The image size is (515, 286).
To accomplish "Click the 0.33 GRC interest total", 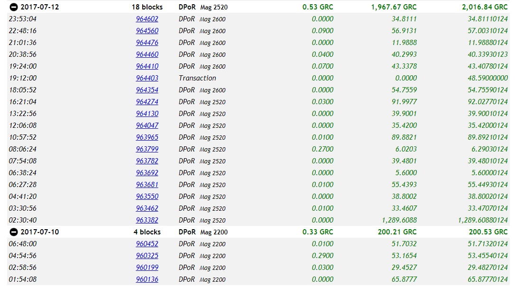I will coord(318,232).
